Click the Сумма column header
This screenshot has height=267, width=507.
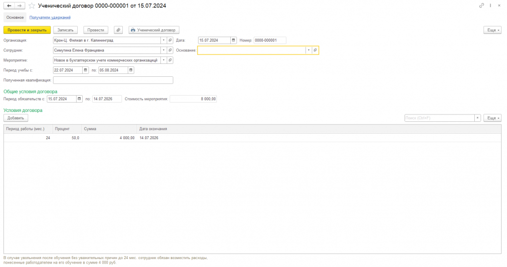click(x=109, y=129)
